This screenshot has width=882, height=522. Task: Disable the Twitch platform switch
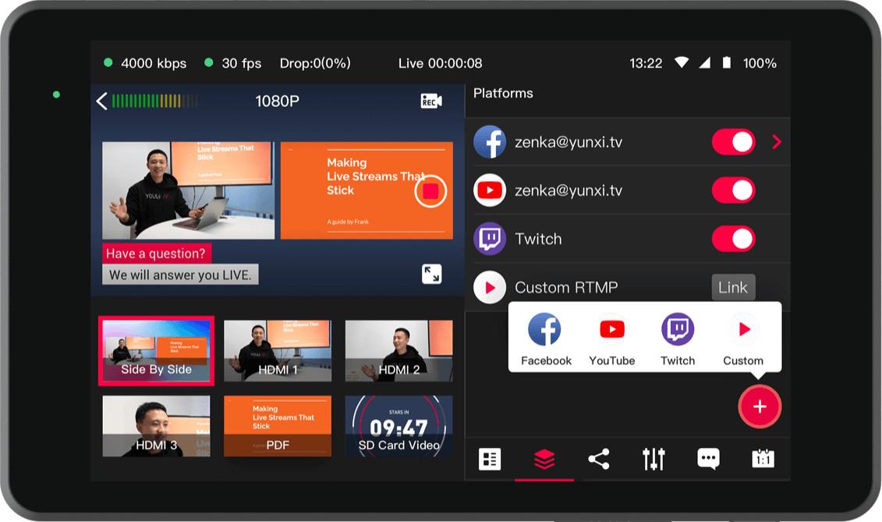tap(734, 239)
